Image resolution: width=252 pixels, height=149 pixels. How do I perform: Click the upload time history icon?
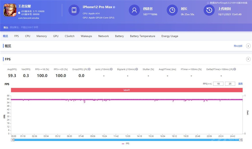click(x=209, y=10)
